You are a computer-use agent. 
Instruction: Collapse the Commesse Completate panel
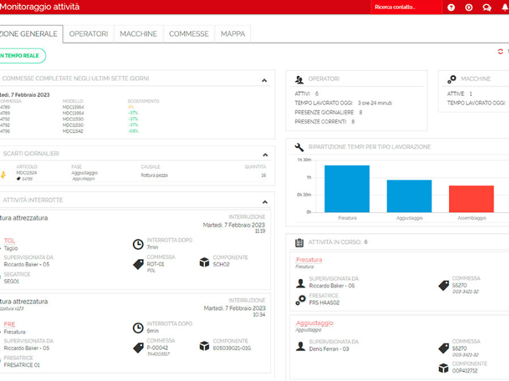click(264, 80)
